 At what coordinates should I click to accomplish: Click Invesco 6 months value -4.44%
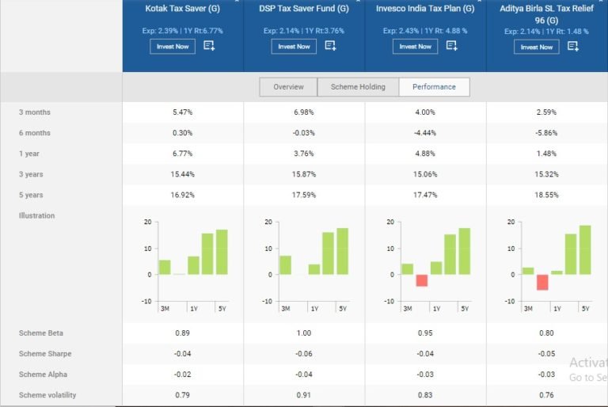coord(425,133)
